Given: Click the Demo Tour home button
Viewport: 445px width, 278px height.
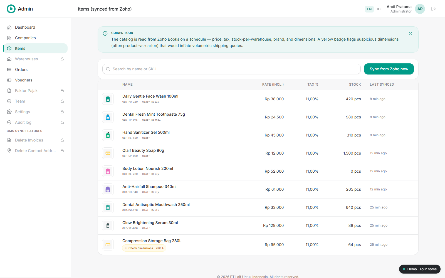Looking at the screenshot, I should pos(420,269).
